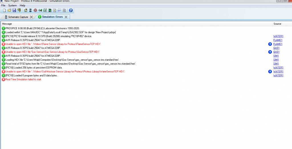
Task: Select 'PROSPICE 8.08.00 (Build 29194)' message
Action: (42, 28)
